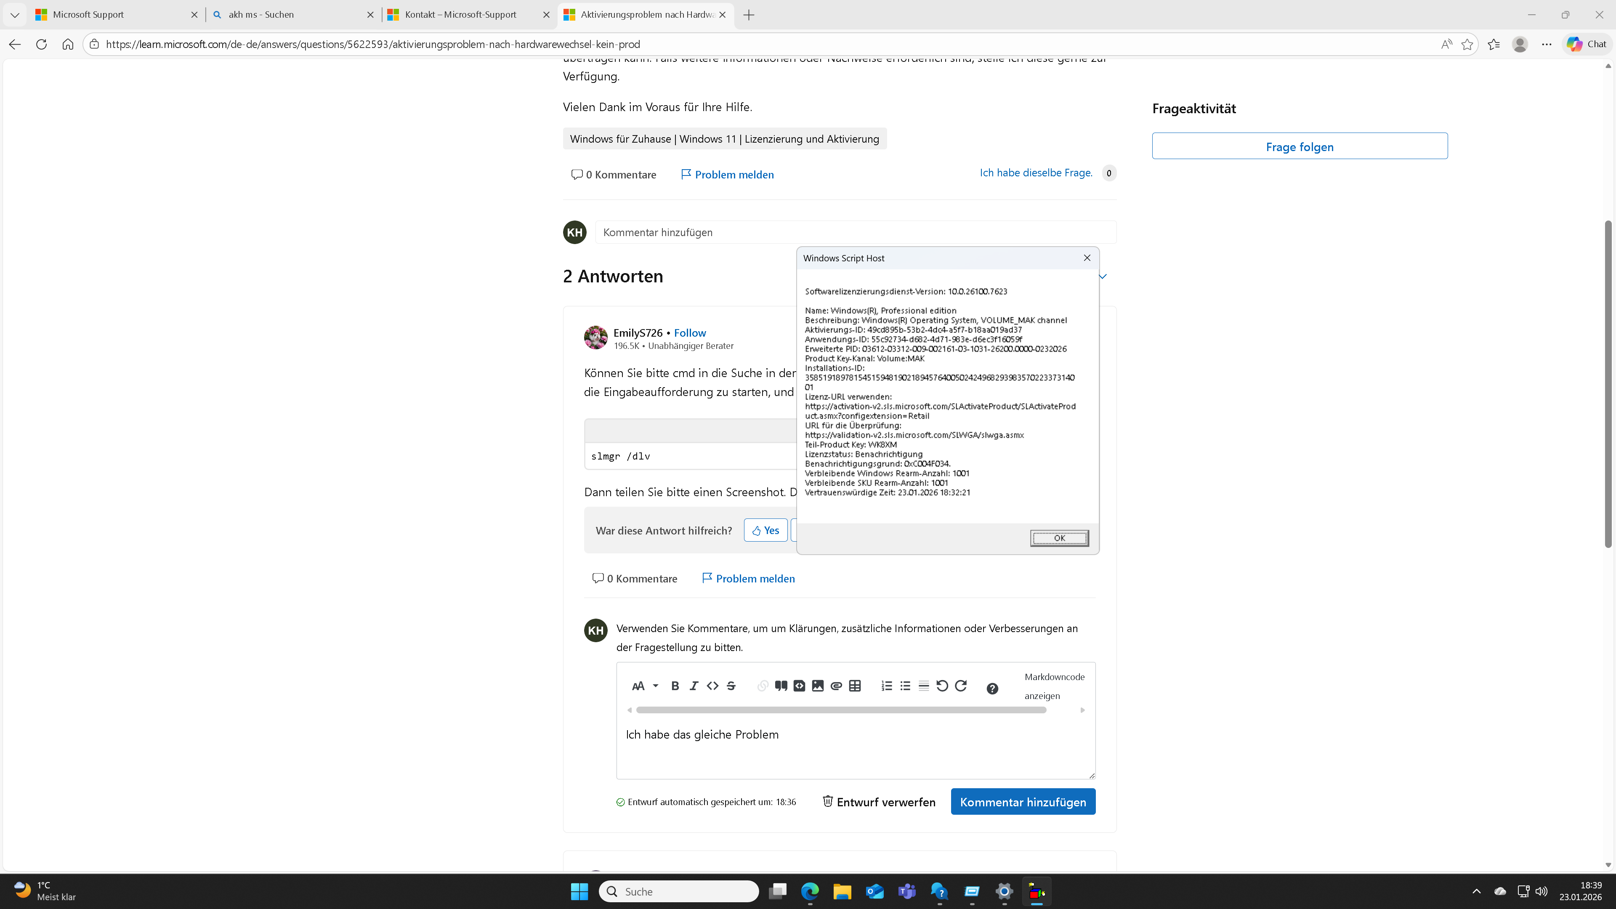
Task: Expand the answers sort chevron
Action: pos(1103,276)
